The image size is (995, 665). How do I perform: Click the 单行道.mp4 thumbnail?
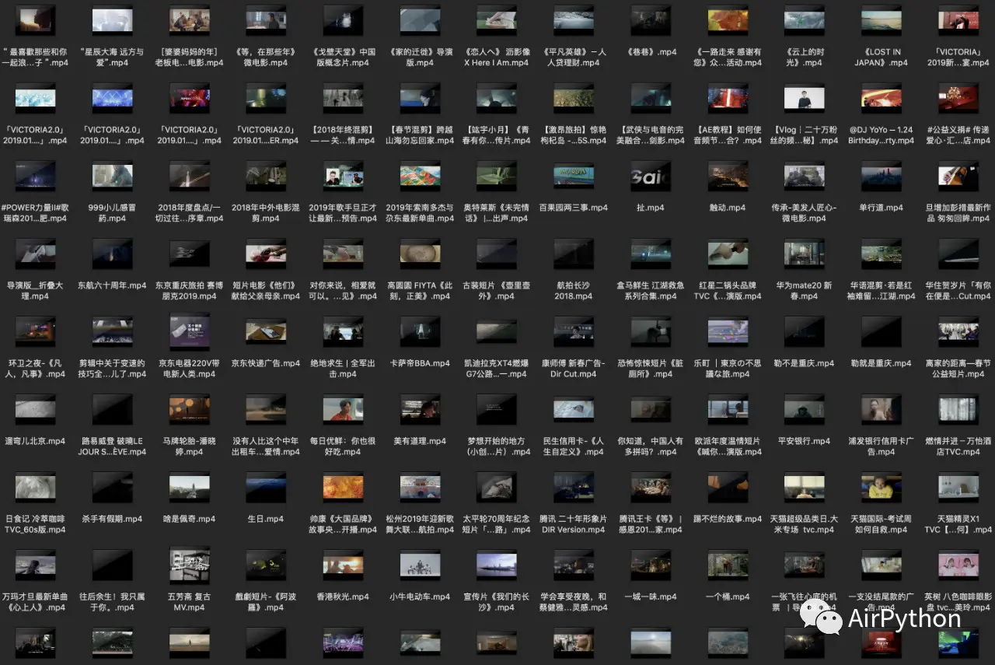click(882, 176)
